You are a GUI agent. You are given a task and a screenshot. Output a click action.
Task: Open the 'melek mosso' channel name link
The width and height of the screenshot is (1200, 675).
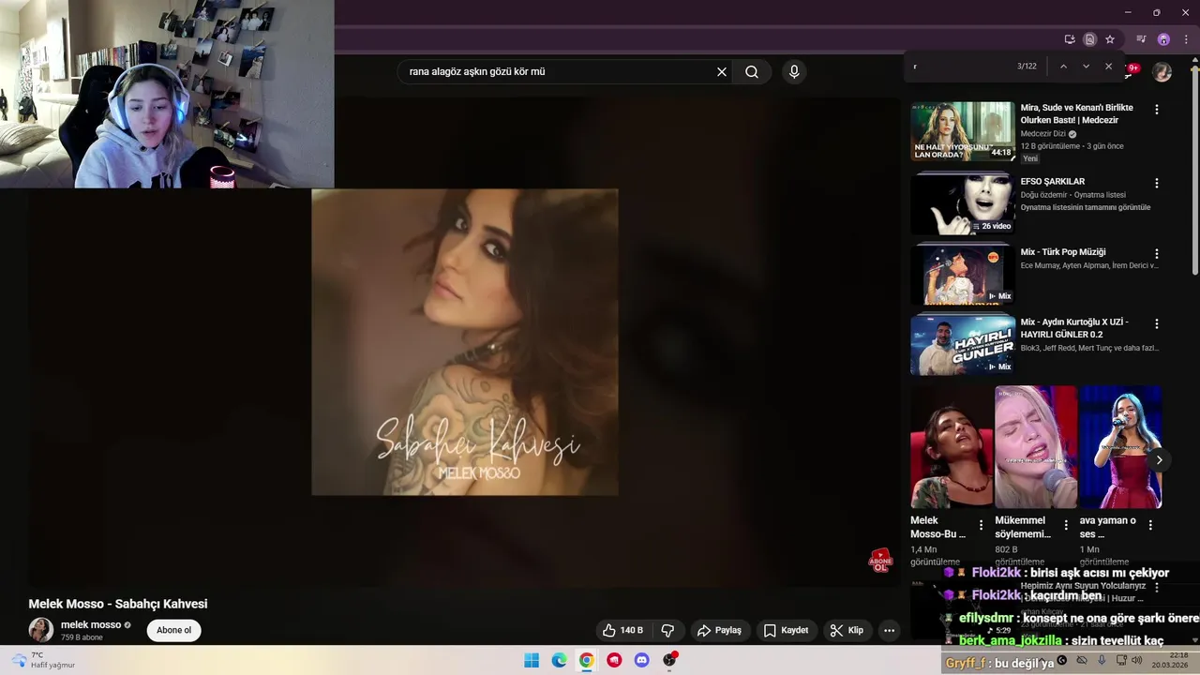91,625
